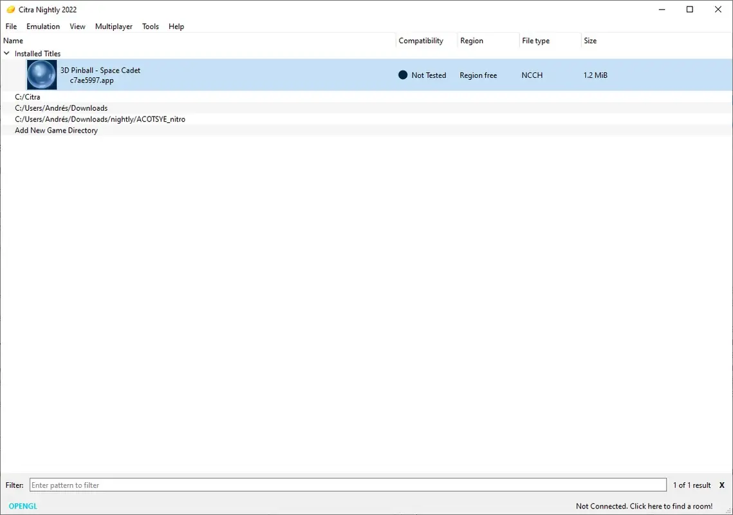The image size is (733, 515).
Task: Sort by the Size column header
Action: click(x=589, y=40)
